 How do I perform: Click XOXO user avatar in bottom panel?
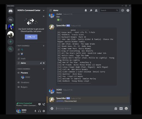tap(18, 111)
